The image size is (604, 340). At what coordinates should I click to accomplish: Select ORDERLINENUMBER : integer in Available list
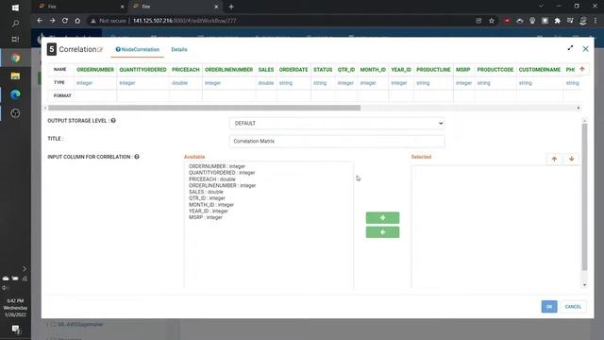click(223, 185)
